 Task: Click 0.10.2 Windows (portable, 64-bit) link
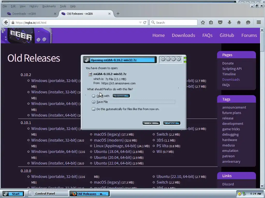click(x=54, y=104)
